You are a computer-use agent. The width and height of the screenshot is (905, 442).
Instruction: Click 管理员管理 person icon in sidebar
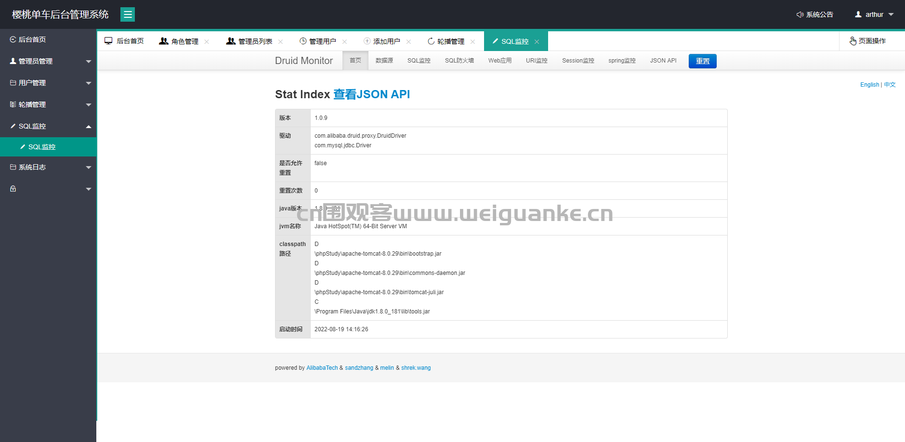(13, 61)
